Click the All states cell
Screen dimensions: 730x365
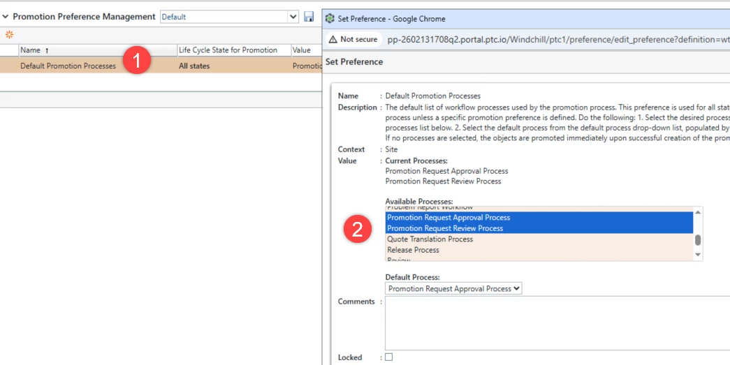194,66
